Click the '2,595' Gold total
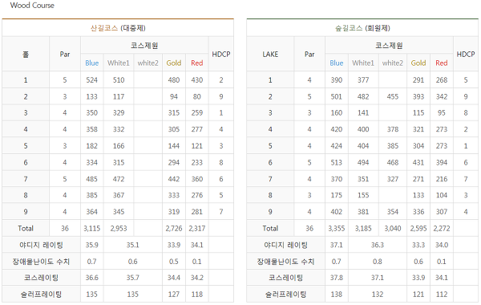Viewport: 481px width, 305px height. 418,229
